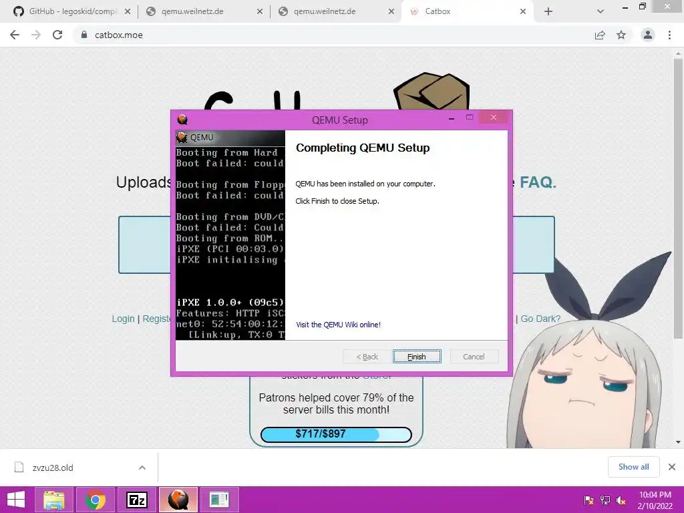The height and width of the screenshot is (513, 684).
Task: Click the Catbox page vertical scrollbar
Action: 678,198
